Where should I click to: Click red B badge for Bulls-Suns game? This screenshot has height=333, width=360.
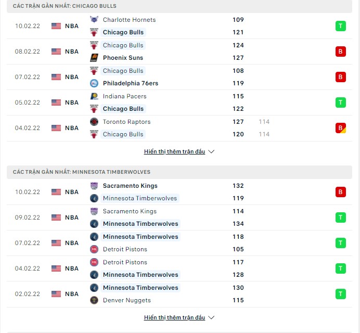point(341,52)
